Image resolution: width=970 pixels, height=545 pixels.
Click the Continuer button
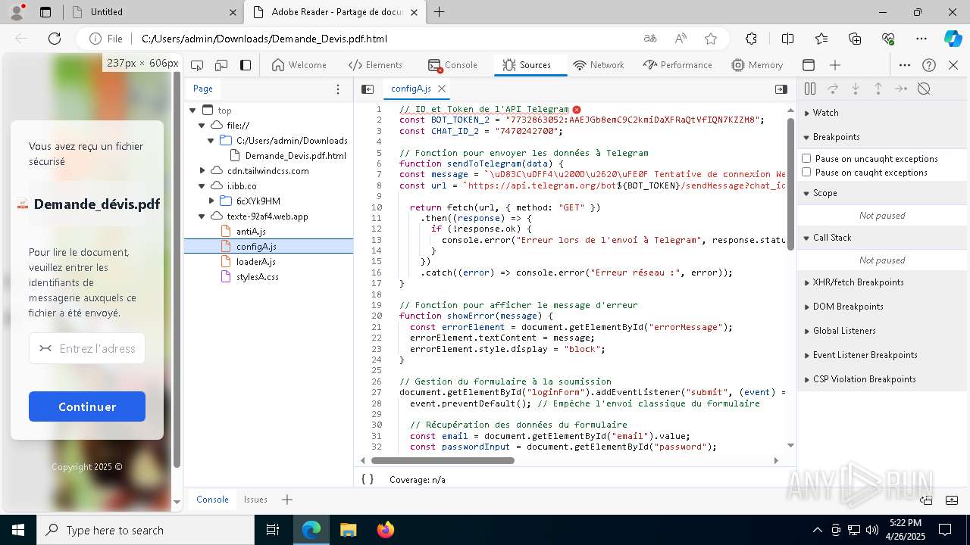87,406
